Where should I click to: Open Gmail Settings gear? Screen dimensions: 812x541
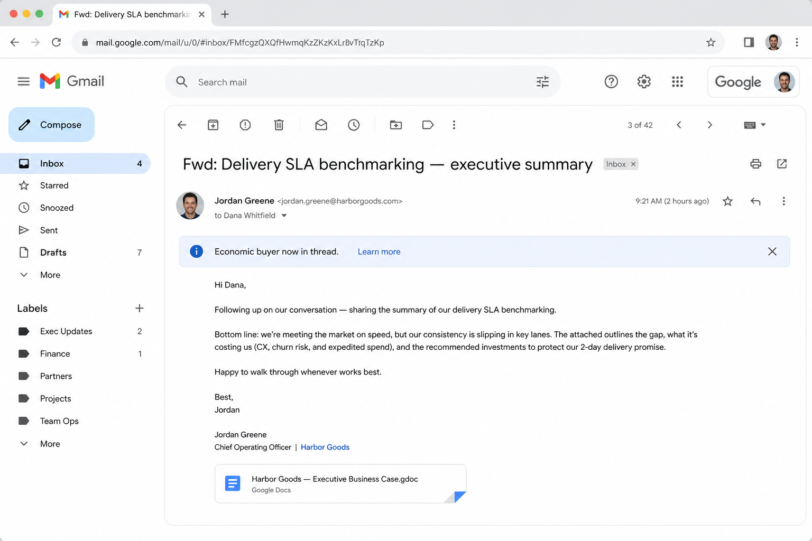point(644,82)
